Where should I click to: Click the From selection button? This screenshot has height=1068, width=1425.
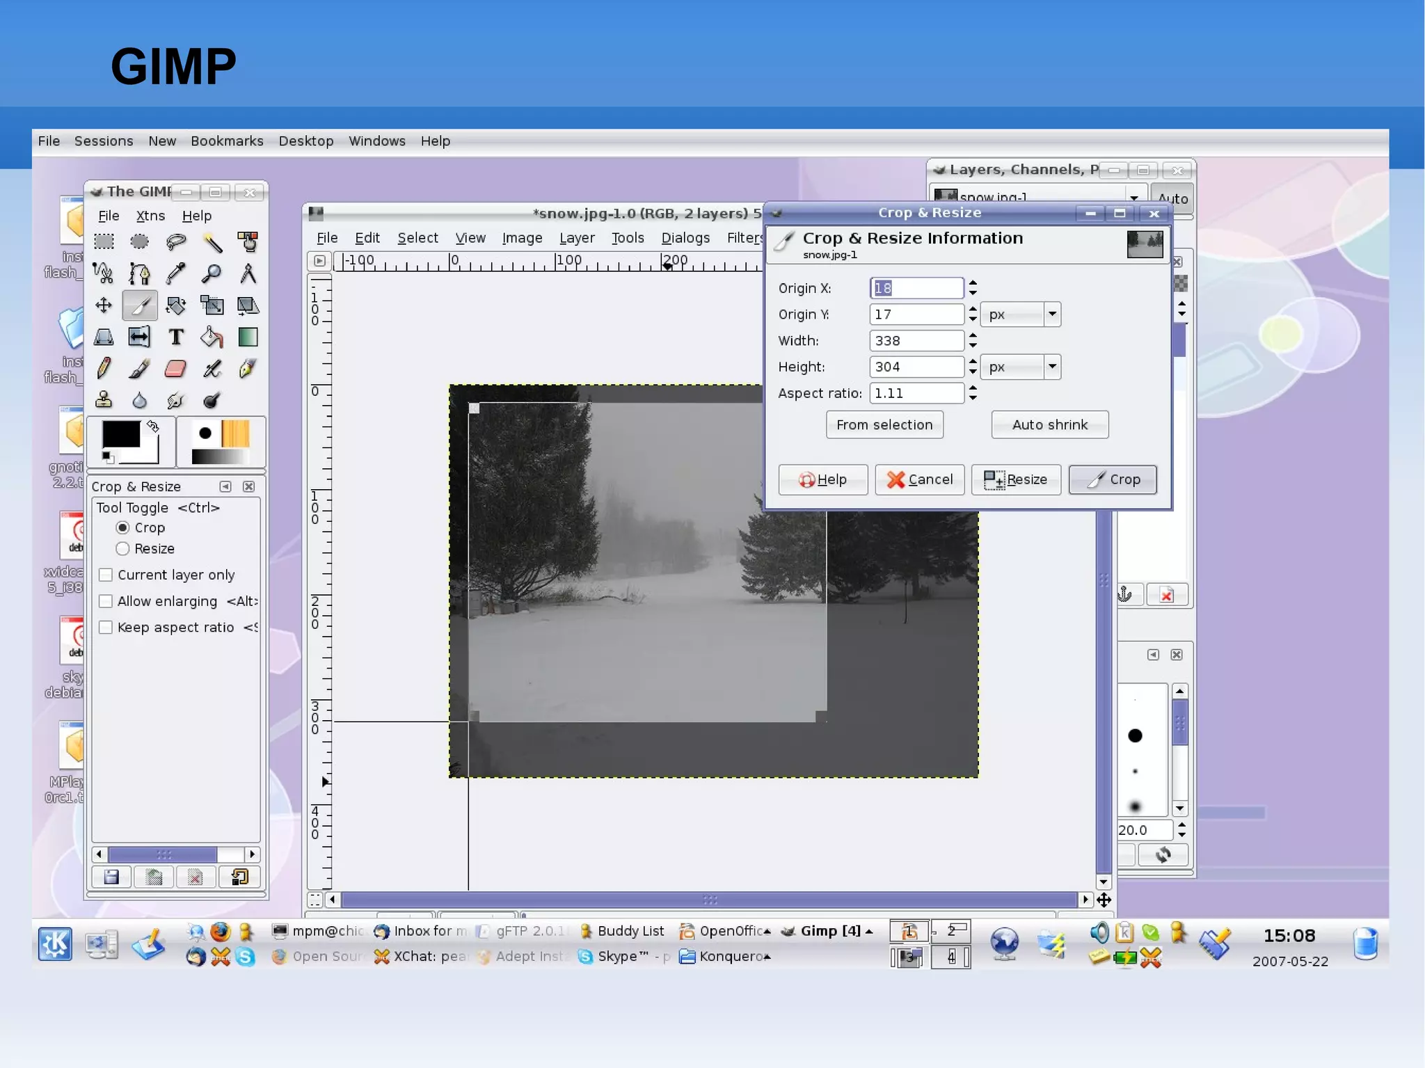tap(884, 424)
